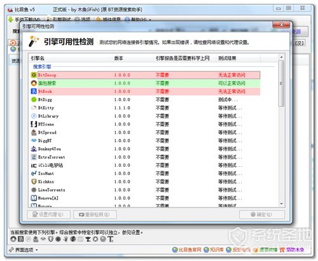318x261 pixels.
Task: Open the 捐助木鱼 link
Action: pos(292,250)
